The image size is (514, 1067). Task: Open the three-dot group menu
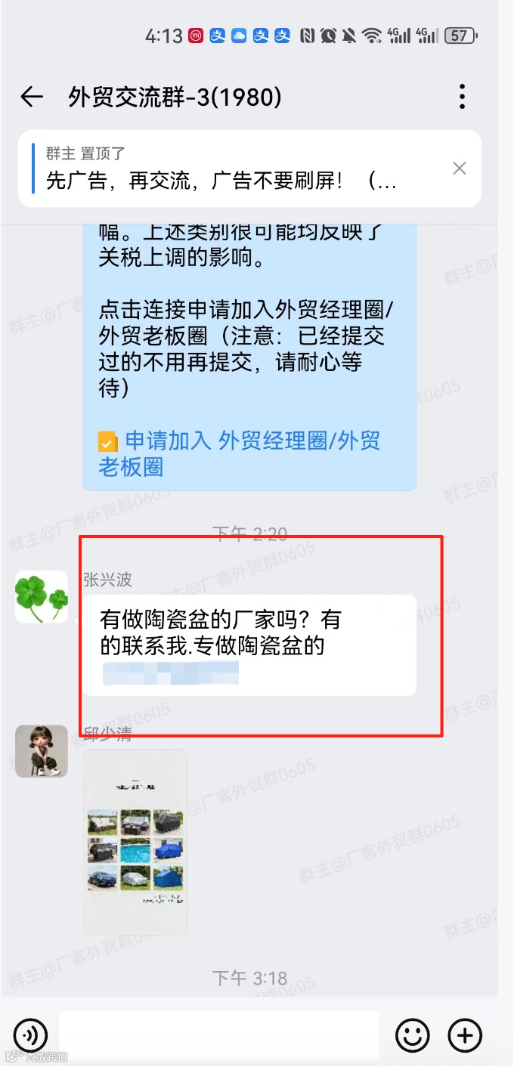(463, 97)
